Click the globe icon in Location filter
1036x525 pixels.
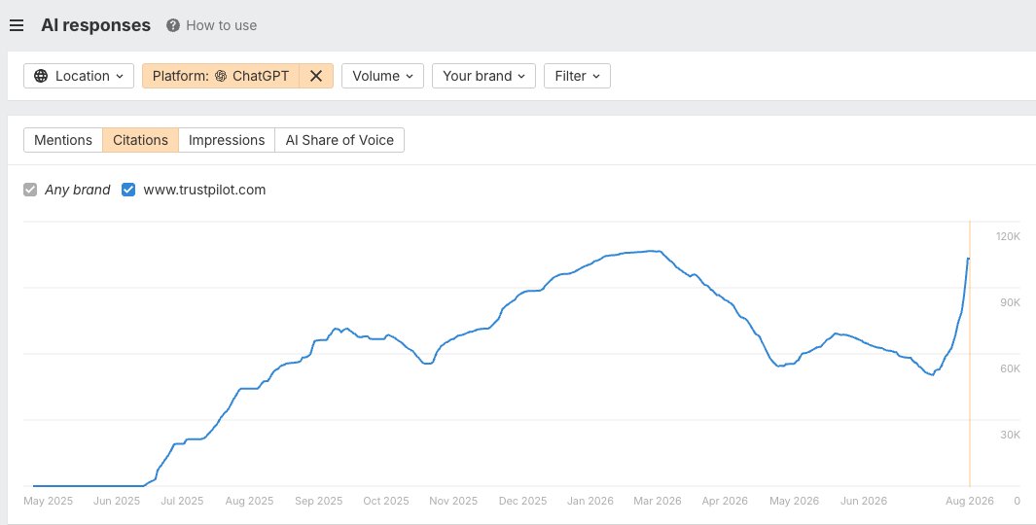(41, 76)
